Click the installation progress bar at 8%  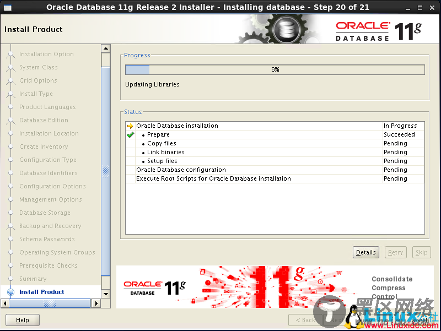tap(275, 70)
